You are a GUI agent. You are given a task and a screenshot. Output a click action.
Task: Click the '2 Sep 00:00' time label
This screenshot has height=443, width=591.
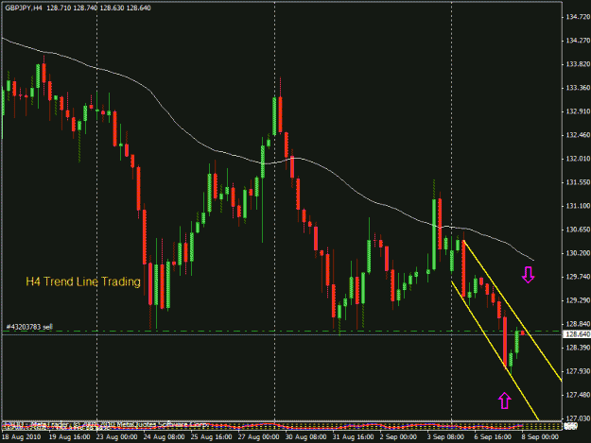[x=398, y=437]
